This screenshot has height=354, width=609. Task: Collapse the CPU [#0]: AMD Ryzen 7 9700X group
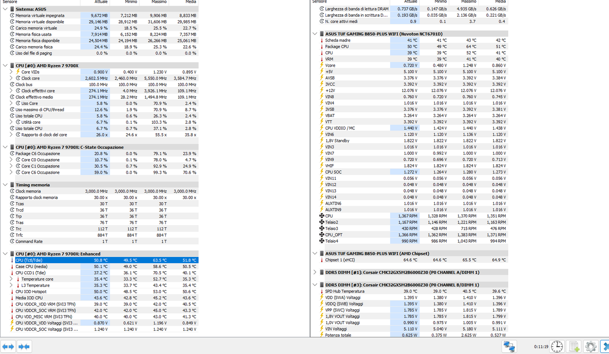[x=5, y=66]
